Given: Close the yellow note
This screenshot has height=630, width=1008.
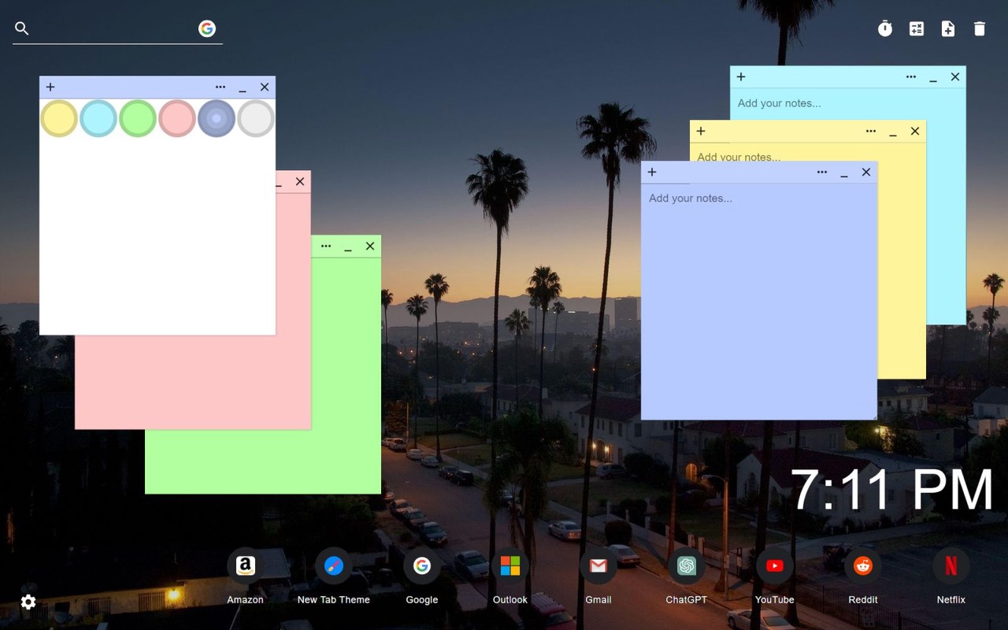Looking at the screenshot, I should [x=915, y=132].
